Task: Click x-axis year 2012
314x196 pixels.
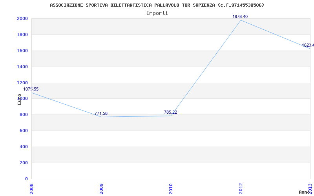Action: point(241,189)
